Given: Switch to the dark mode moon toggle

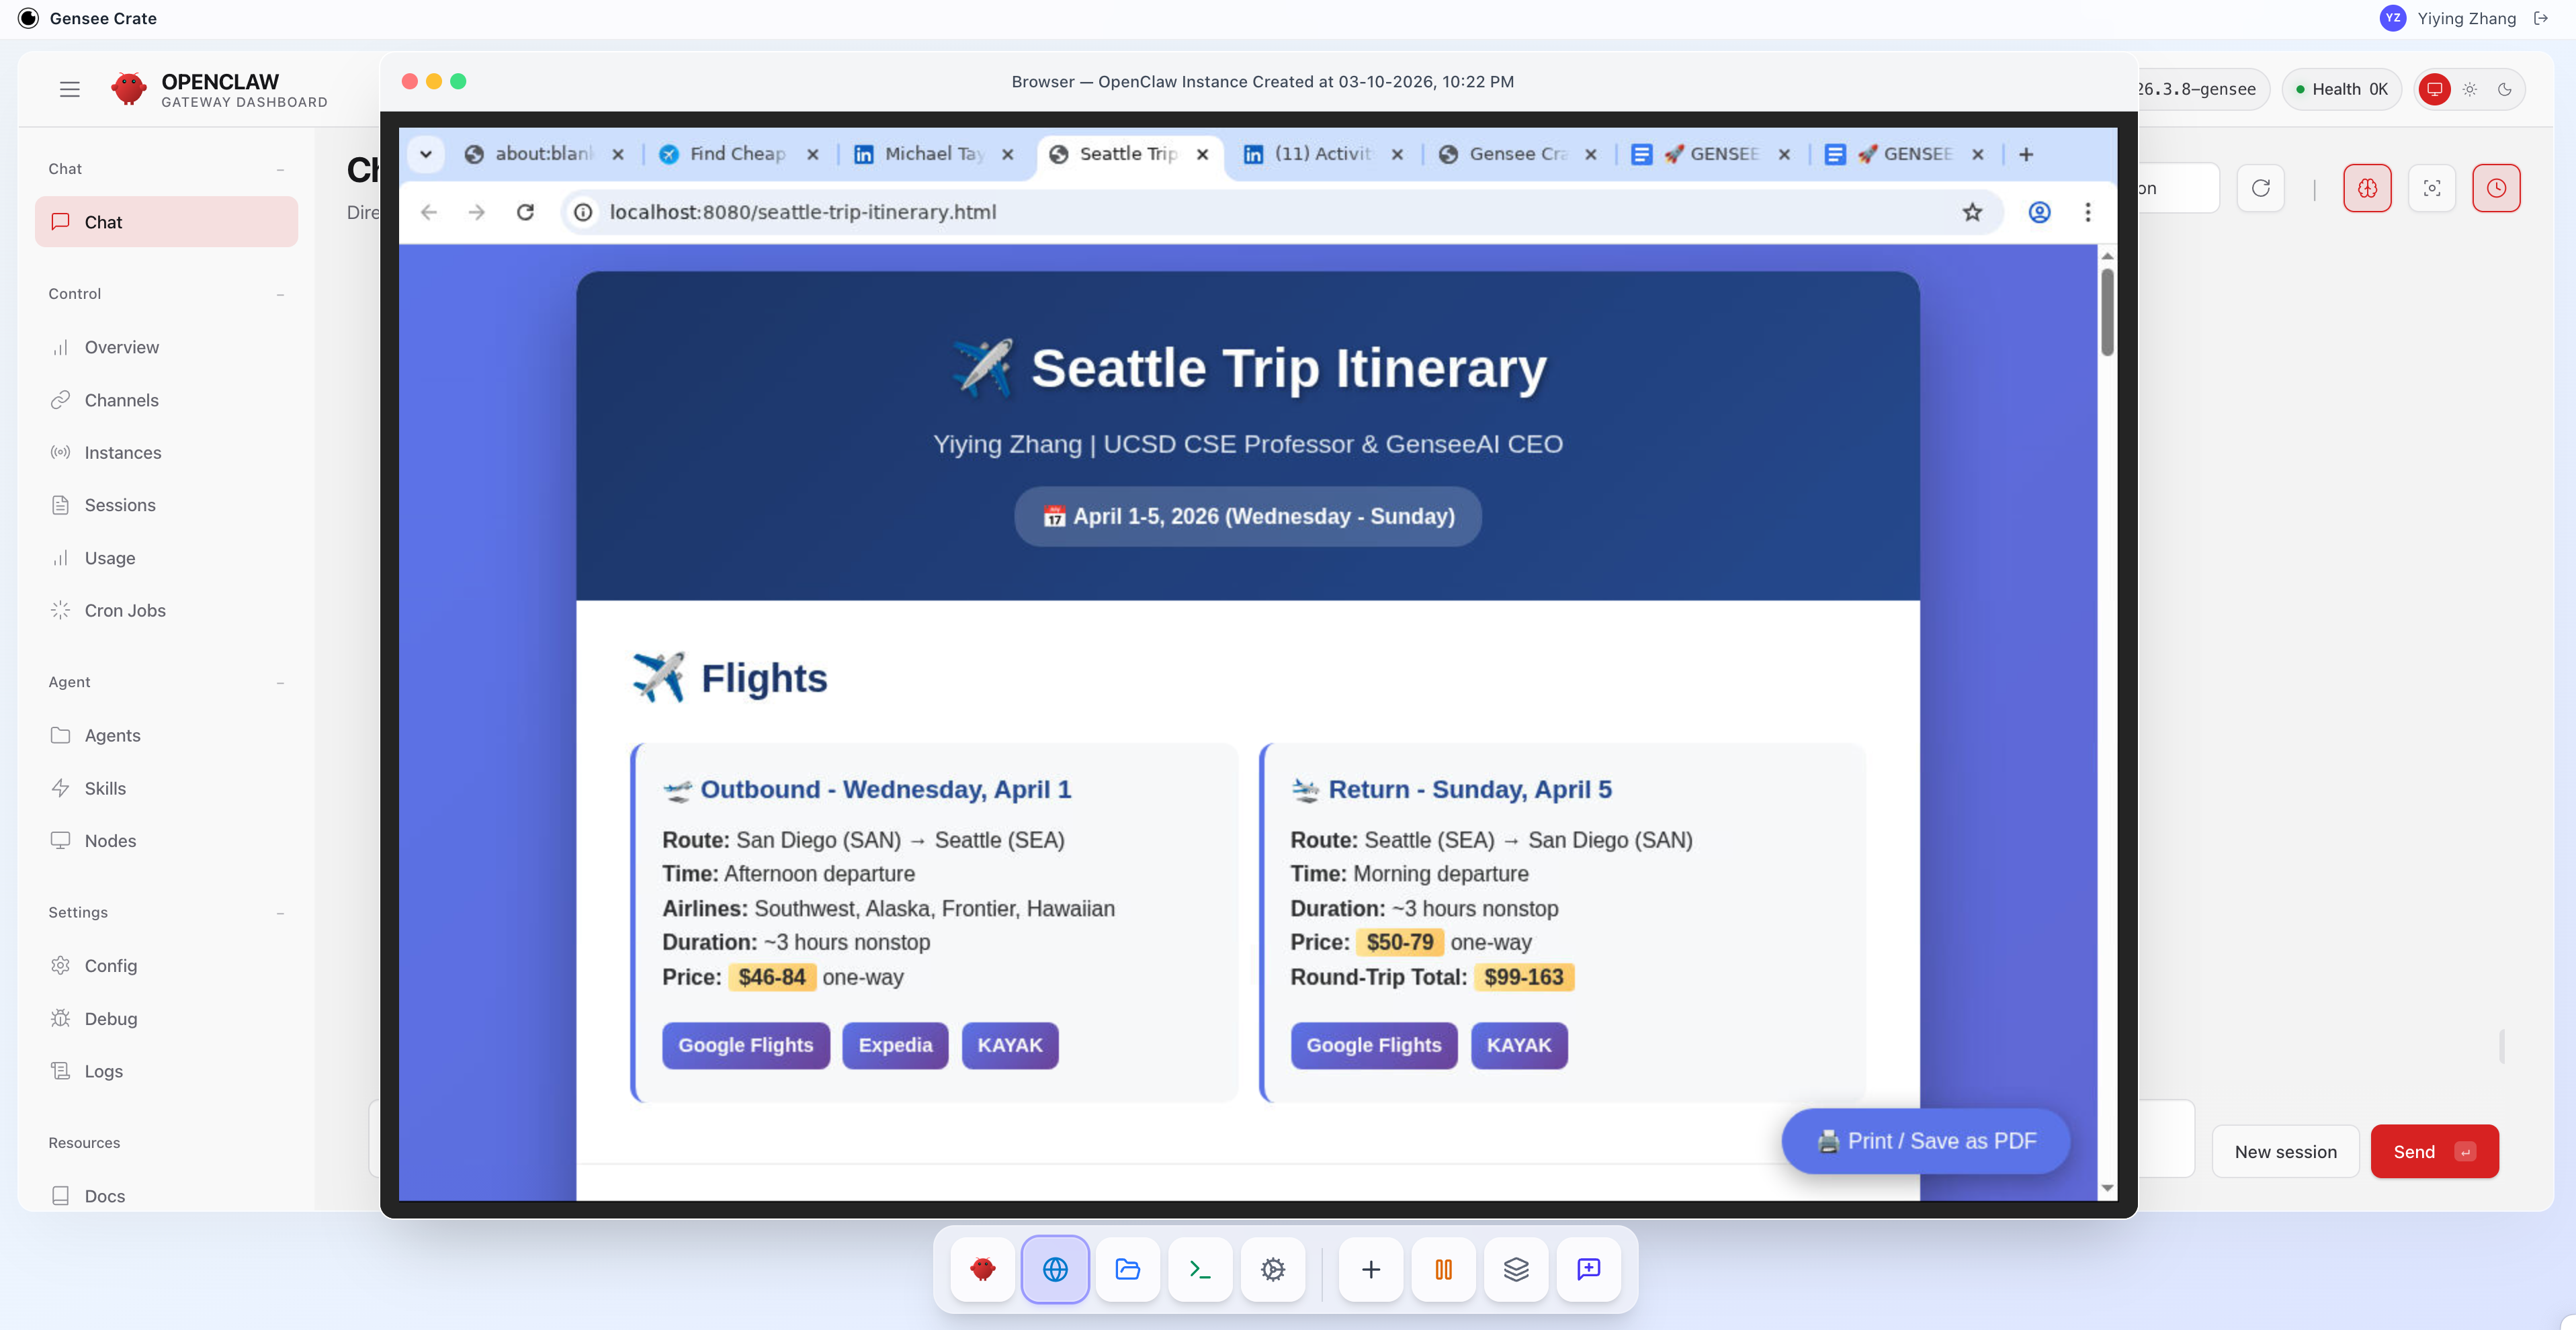Looking at the screenshot, I should (x=2504, y=89).
